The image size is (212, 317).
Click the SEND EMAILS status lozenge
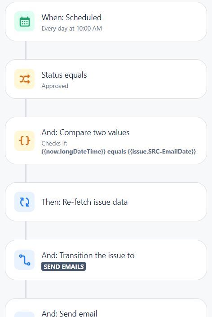click(63, 266)
